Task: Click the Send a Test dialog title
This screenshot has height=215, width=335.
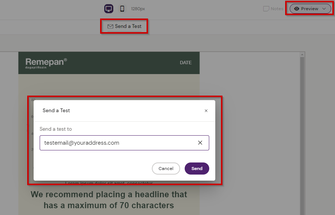Action: coord(56,111)
